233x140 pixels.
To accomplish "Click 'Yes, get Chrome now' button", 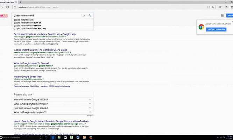I will 216,29.
